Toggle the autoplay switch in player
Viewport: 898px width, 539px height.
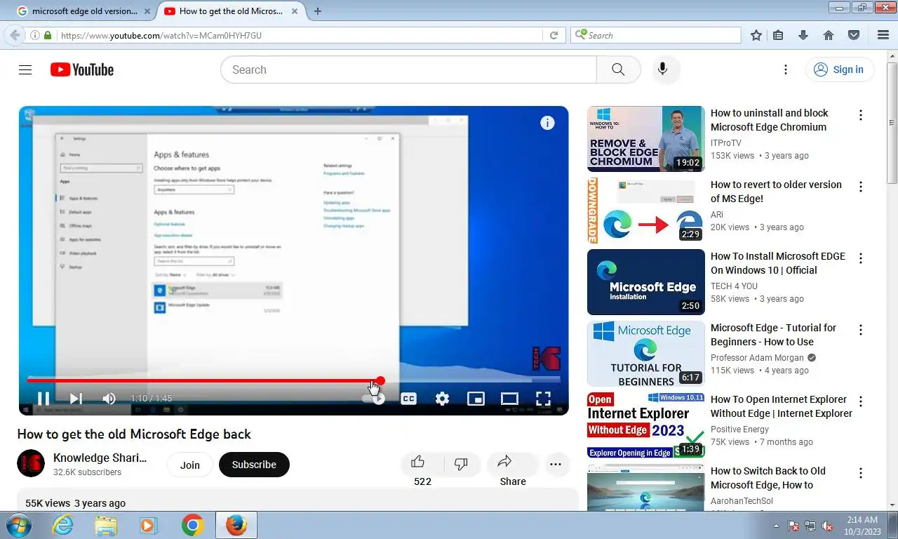click(374, 399)
